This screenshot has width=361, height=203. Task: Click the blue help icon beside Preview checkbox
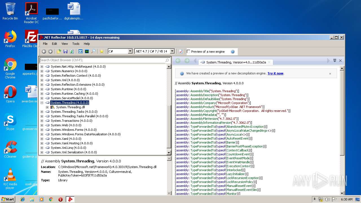pyautogui.click(x=233, y=52)
